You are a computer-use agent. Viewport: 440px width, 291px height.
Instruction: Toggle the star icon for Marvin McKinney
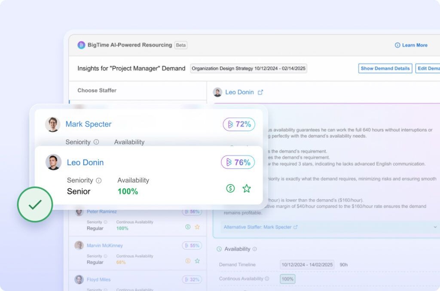click(x=197, y=261)
